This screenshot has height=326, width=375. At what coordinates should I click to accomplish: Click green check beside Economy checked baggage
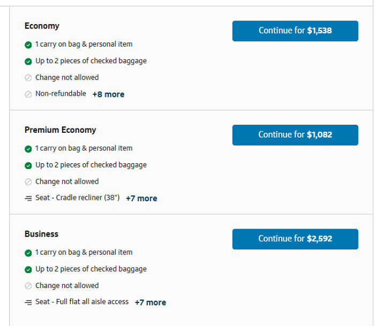pyautogui.click(x=28, y=62)
